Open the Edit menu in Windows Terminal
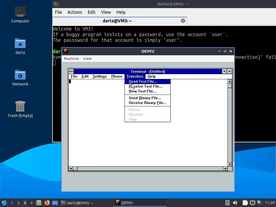This screenshot has height=207, width=276. pyautogui.click(x=85, y=76)
